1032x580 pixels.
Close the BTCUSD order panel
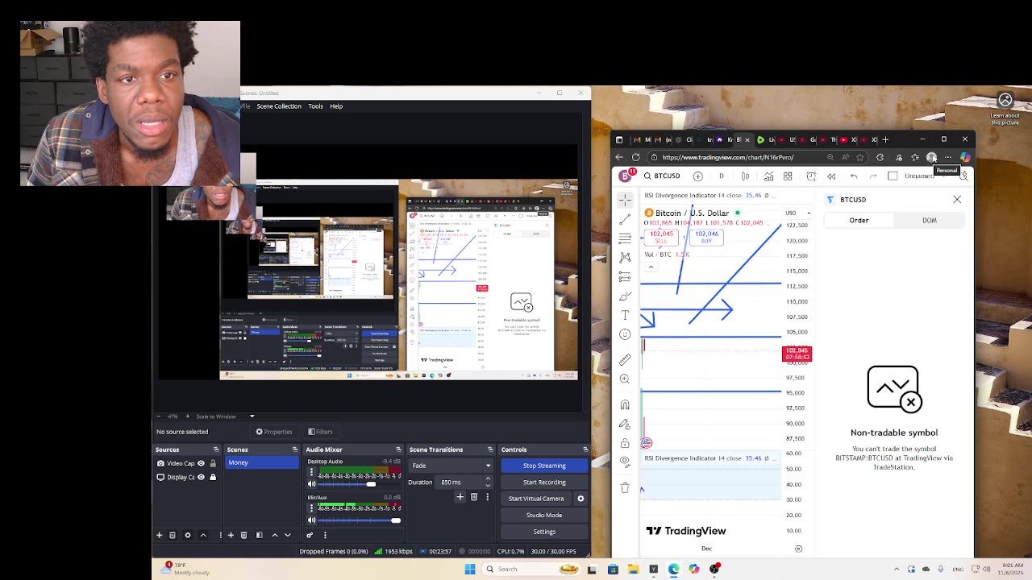pyautogui.click(x=957, y=199)
